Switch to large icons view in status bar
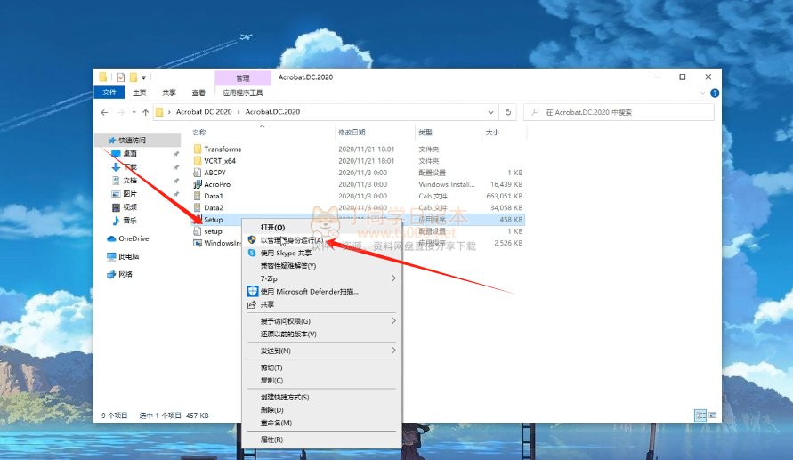This screenshot has width=793, height=460. tap(712, 415)
